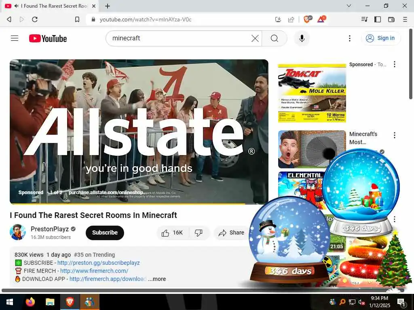Open the tab search dropdown chevron
This screenshot has width=414, height=310.
pyautogui.click(x=349, y=6)
